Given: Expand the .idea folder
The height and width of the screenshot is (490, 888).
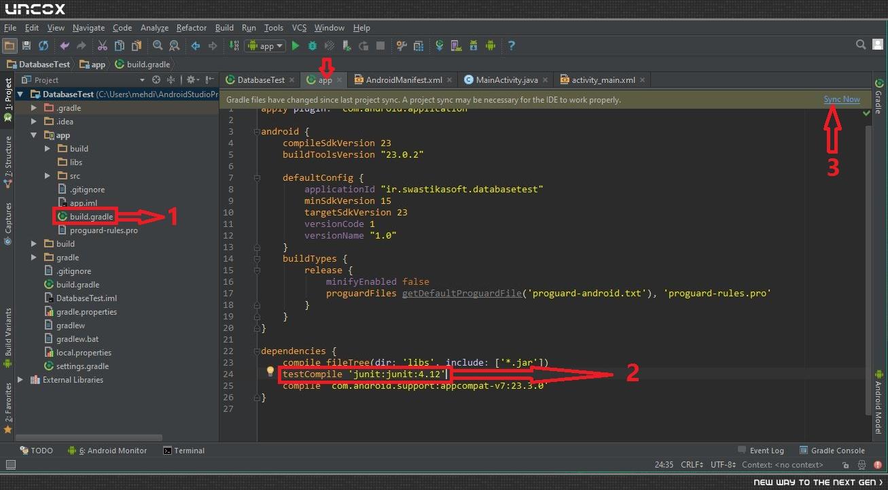Looking at the screenshot, I should tap(34, 122).
